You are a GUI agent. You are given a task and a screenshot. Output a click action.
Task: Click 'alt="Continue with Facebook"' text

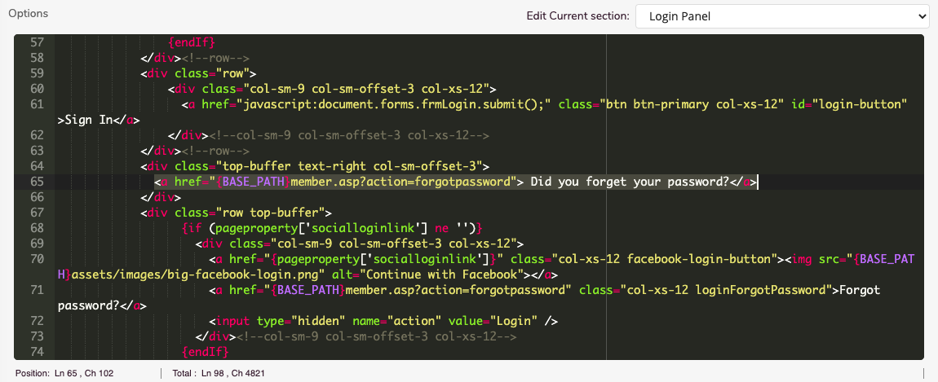[x=427, y=275]
